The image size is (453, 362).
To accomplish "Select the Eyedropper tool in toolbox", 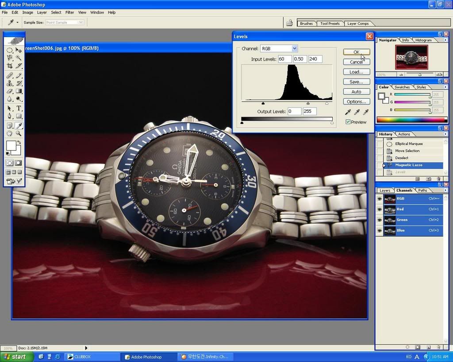I will point(19,126).
